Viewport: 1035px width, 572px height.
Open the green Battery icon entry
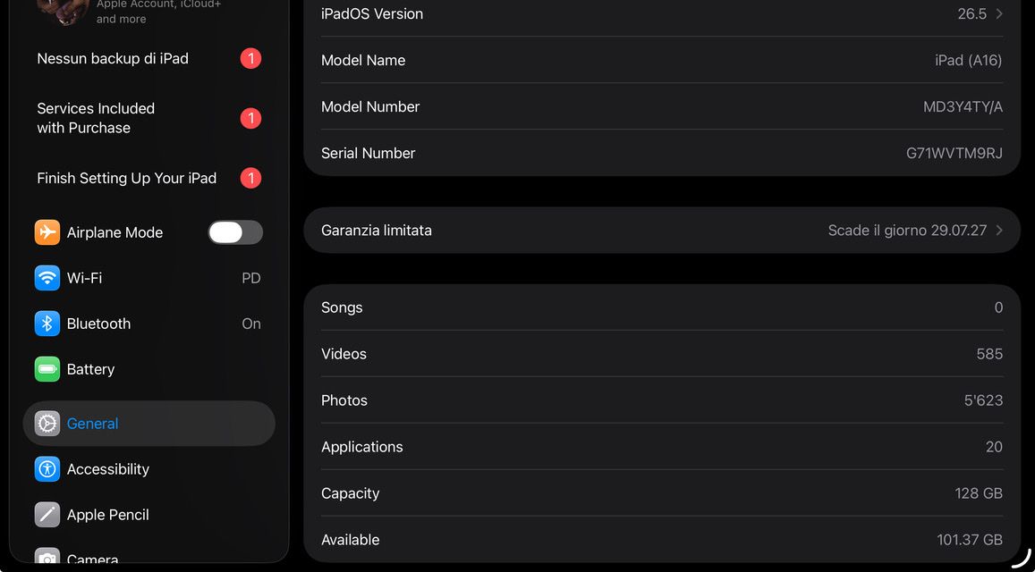pos(47,369)
